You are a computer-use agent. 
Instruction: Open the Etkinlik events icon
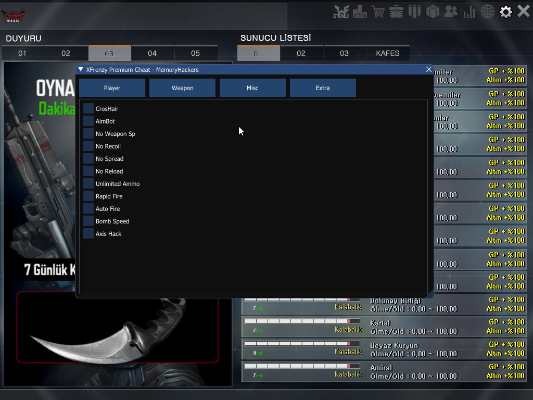pos(341,12)
